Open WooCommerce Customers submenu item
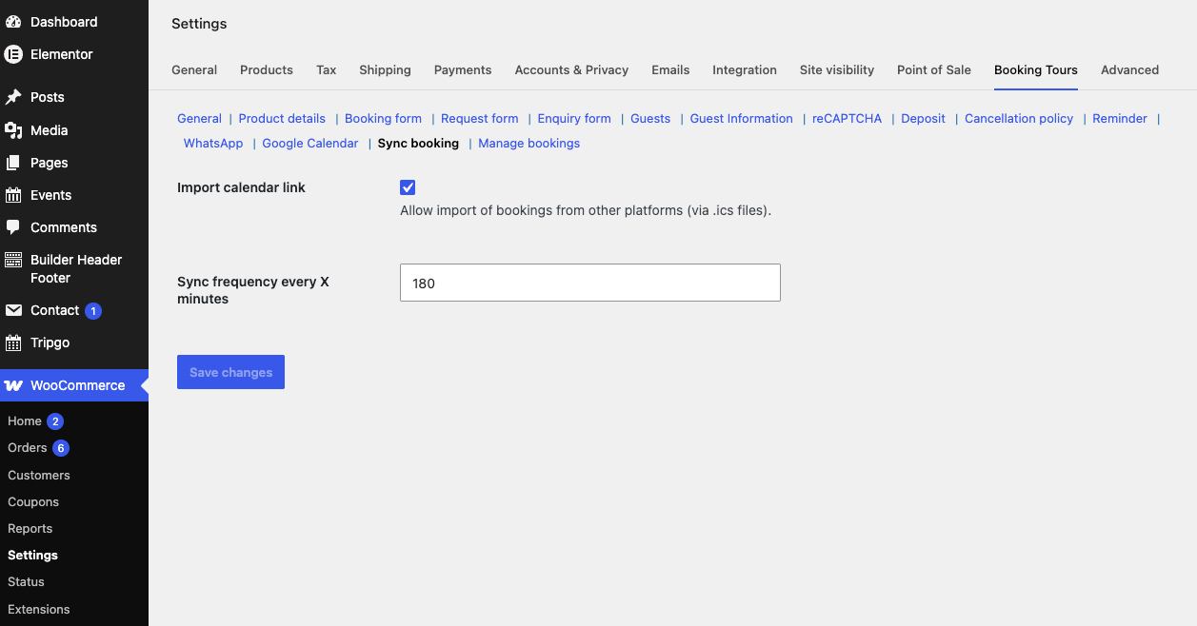The image size is (1197, 626). pos(39,475)
